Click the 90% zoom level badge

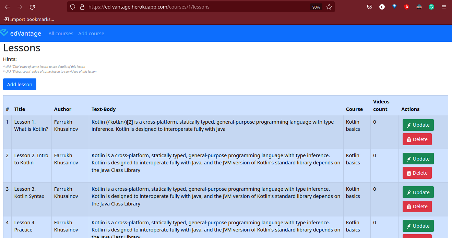tap(316, 7)
